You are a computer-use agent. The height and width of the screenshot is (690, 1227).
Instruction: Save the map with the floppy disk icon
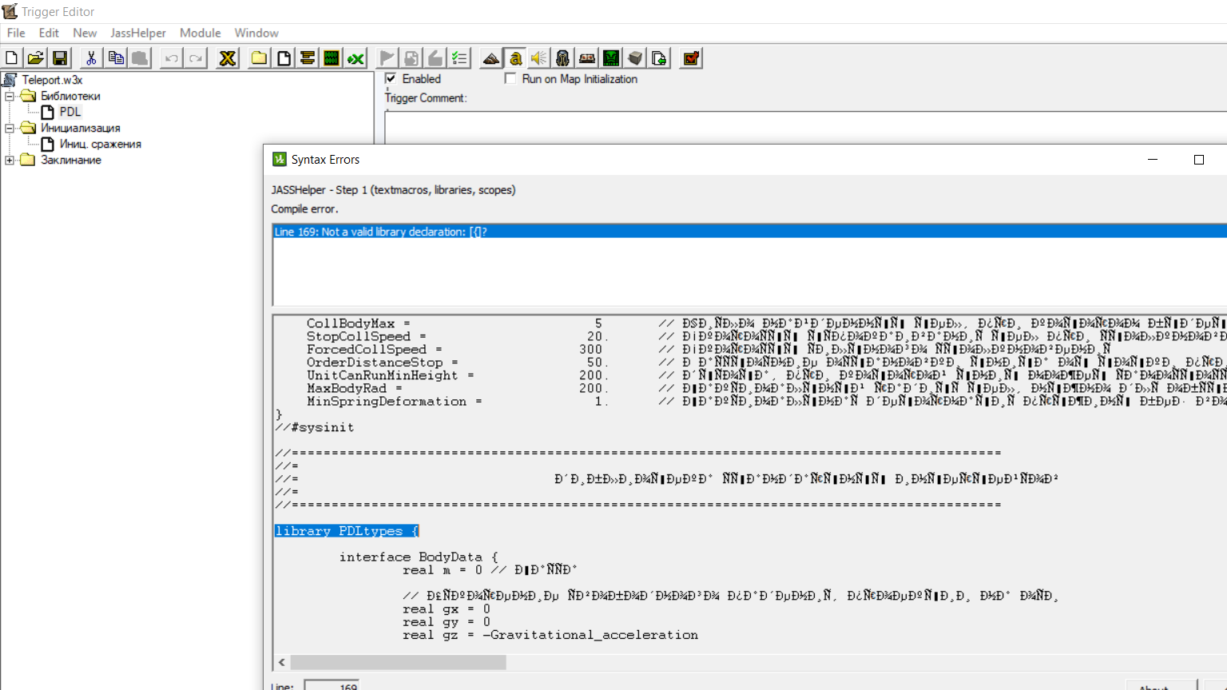pyautogui.click(x=60, y=58)
